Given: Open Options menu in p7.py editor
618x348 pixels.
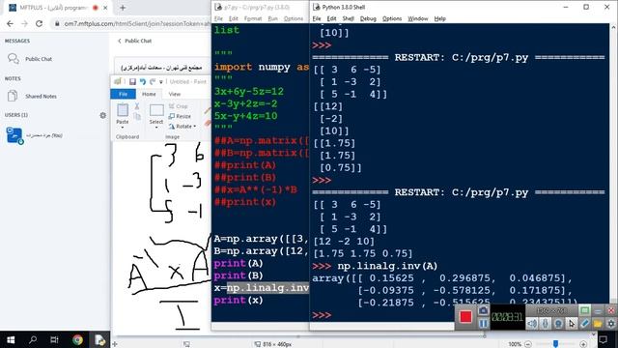Looking at the screenshot, I should 294,18.
